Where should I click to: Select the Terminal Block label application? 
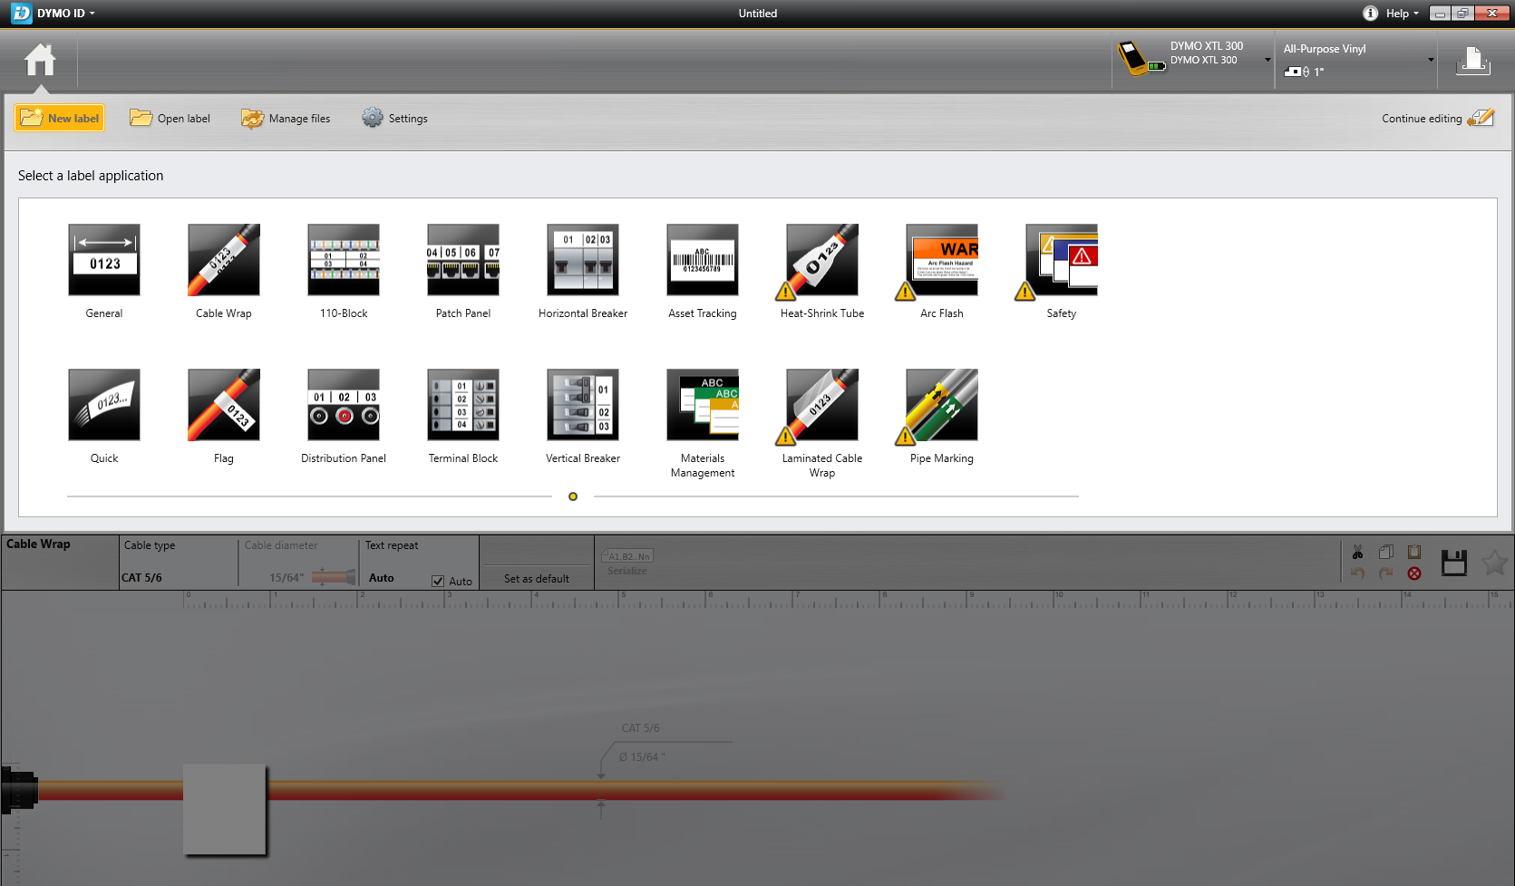463,405
